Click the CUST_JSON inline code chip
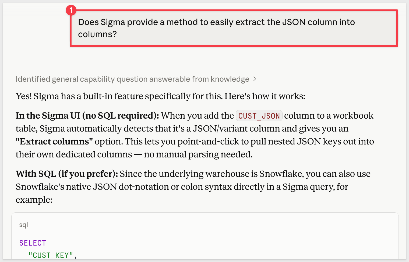Image resolution: width=409 pixels, height=262 pixels. 259,116
